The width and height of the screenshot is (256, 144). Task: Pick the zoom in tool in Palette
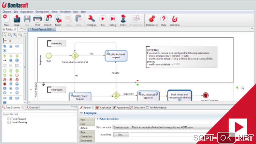pyautogui.click(x=15, y=35)
